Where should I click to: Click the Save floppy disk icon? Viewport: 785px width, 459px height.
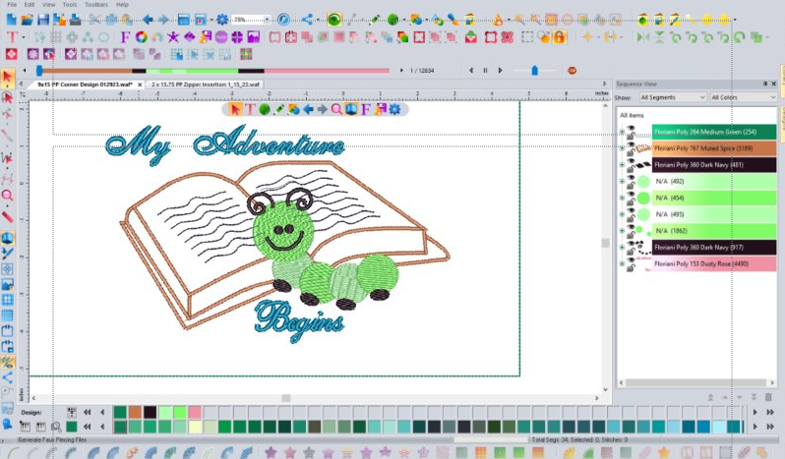click(x=42, y=19)
